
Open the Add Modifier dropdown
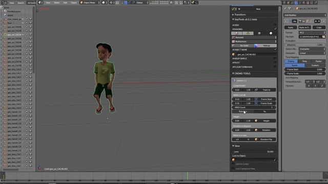click(x=305, y=15)
